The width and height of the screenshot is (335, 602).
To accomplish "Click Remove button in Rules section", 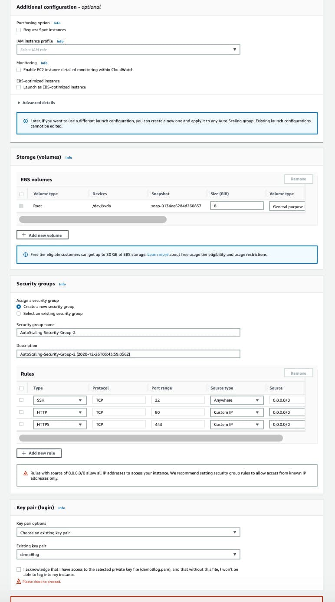I will tap(299, 373).
